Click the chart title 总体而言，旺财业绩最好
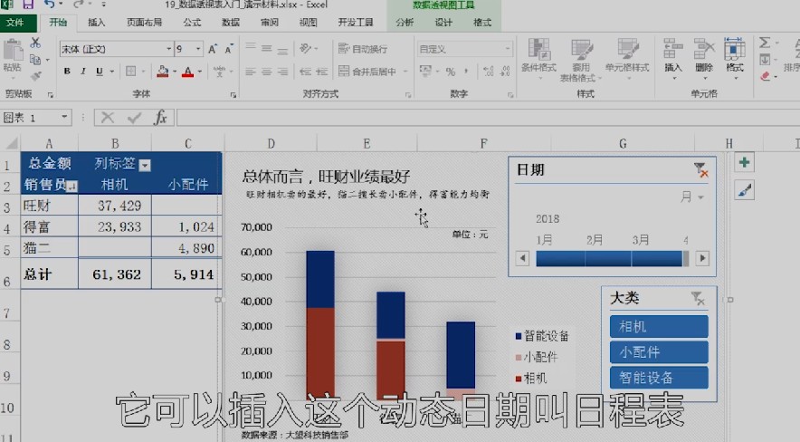The width and height of the screenshot is (800, 442). (326, 178)
